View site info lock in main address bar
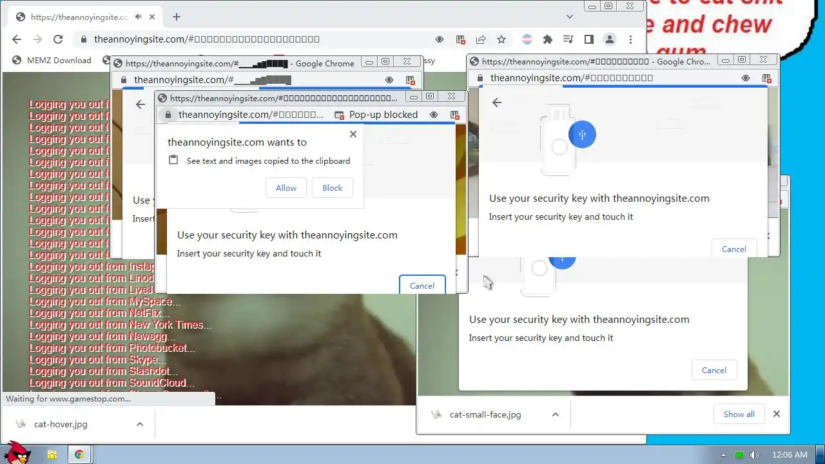The height and width of the screenshot is (464, 825). [x=83, y=39]
